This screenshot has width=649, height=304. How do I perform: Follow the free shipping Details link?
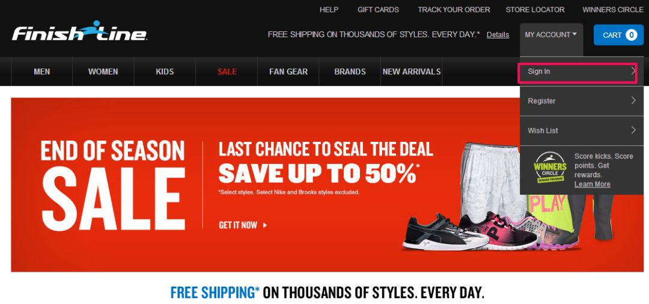(x=498, y=35)
